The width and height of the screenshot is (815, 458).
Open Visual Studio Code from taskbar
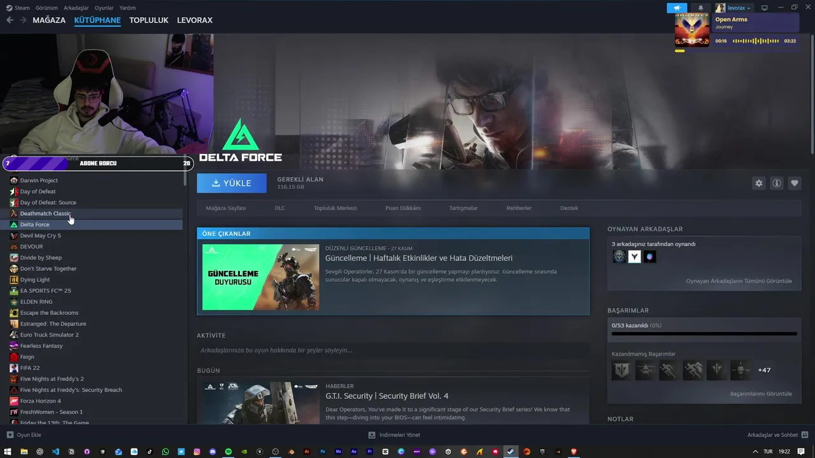click(x=55, y=452)
